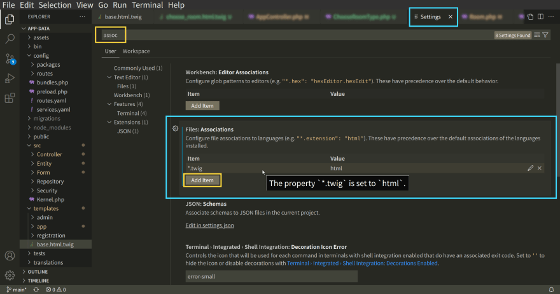Close the Settings tab
The image size is (560, 294).
click(x=451, y=17)
